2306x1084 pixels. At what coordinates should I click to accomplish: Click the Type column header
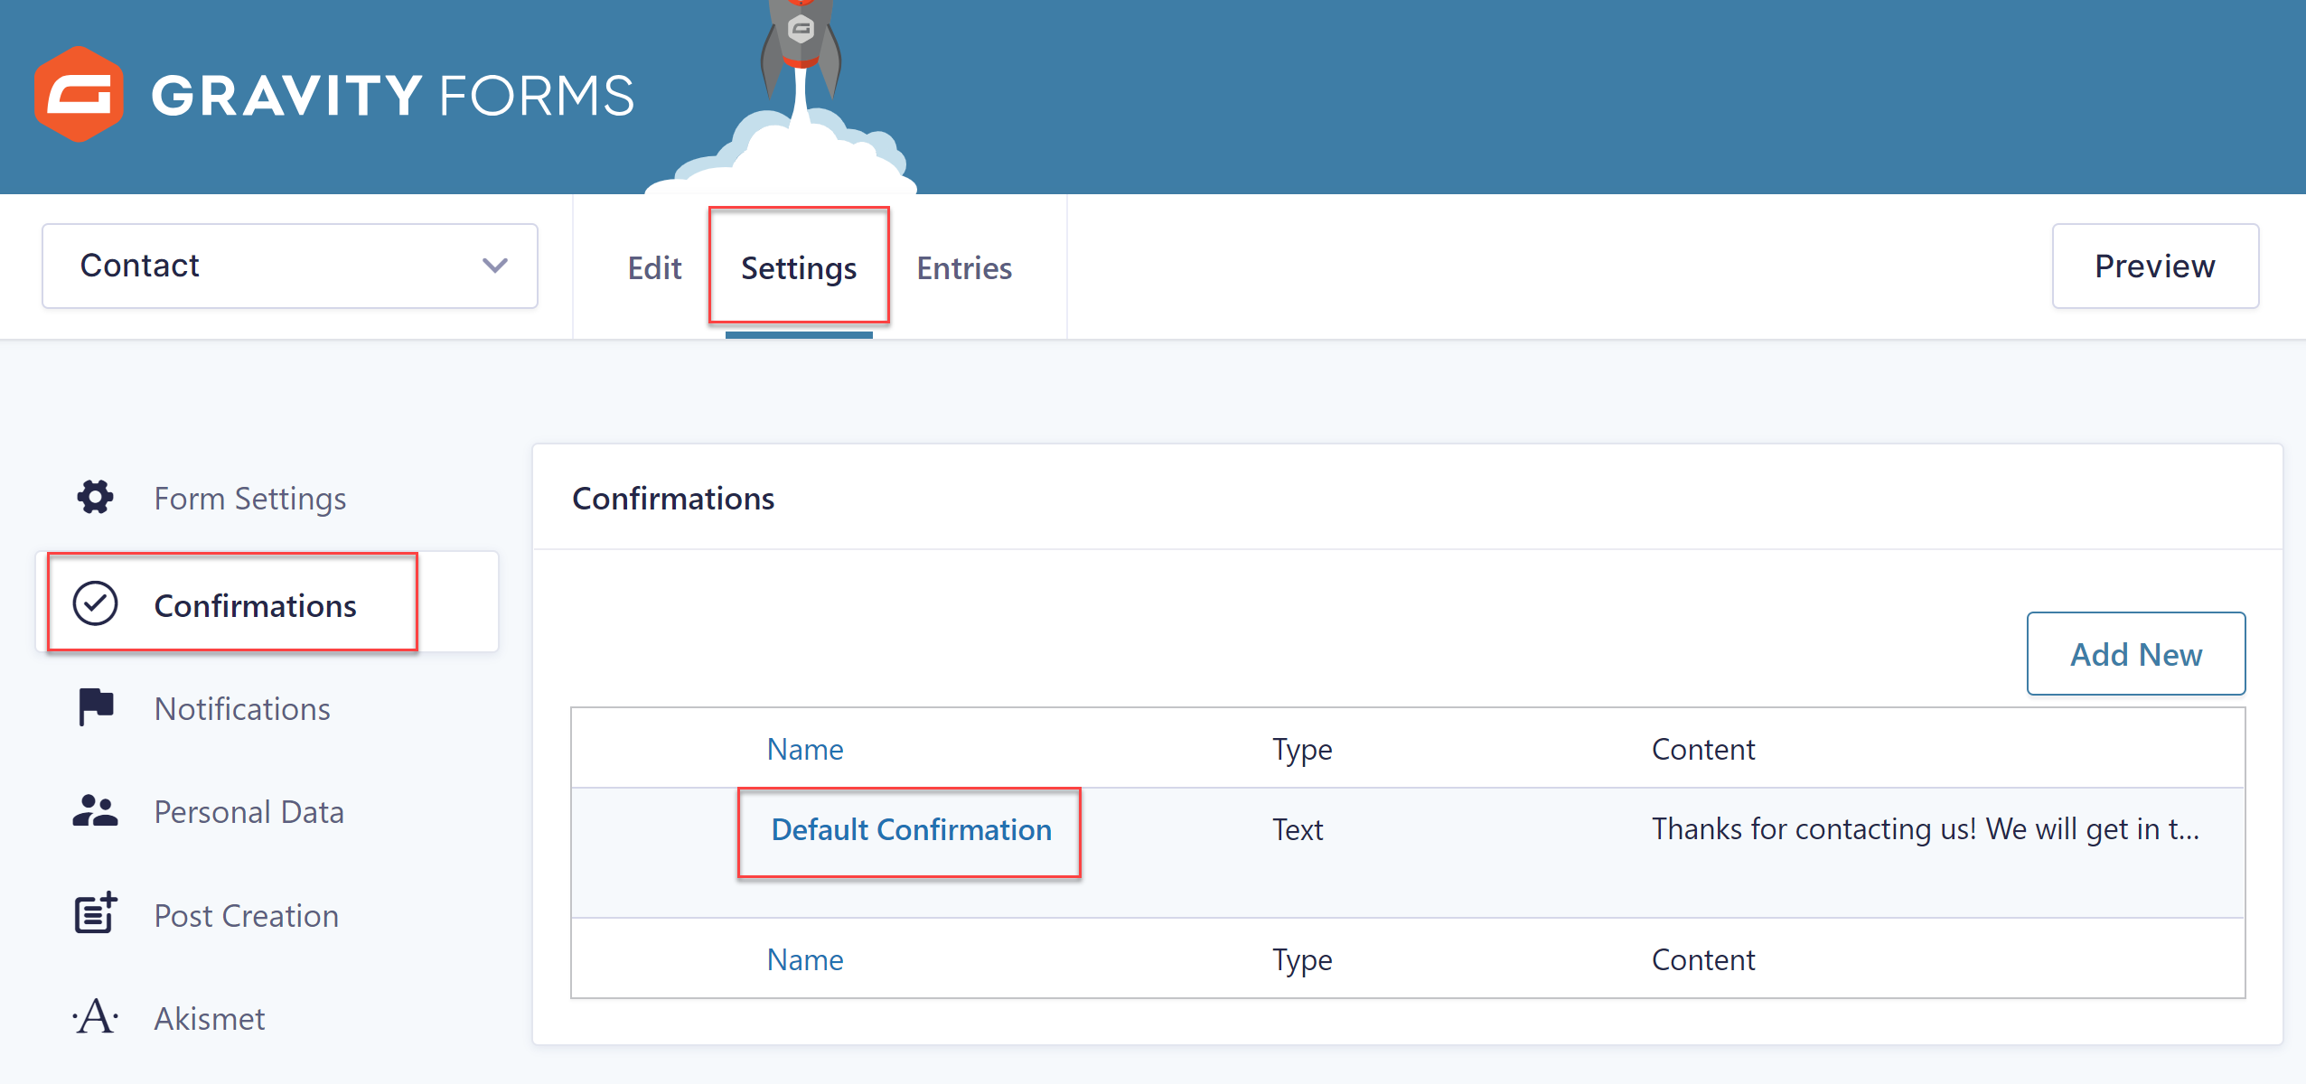(x=1302, y=750)
